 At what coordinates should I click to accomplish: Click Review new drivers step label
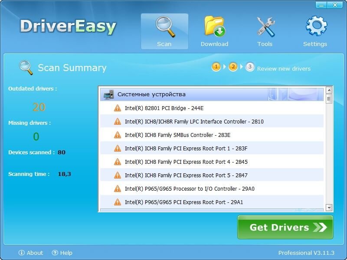click(x=284, y=69)
